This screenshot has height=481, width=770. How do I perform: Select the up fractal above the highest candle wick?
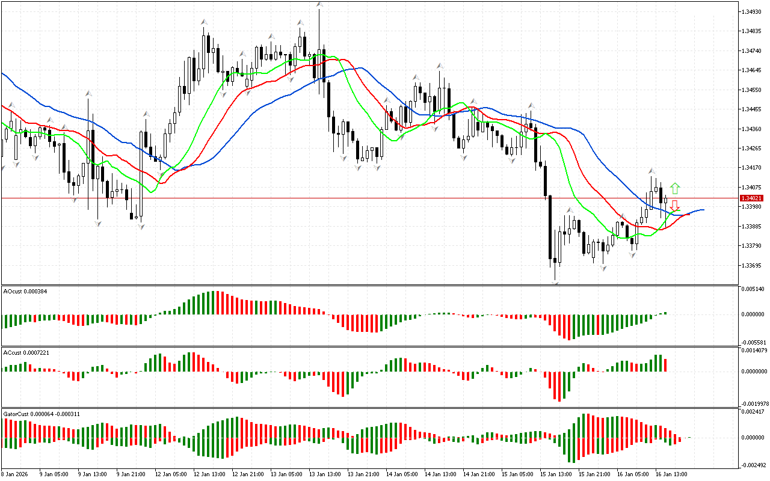tap(319, 5)
